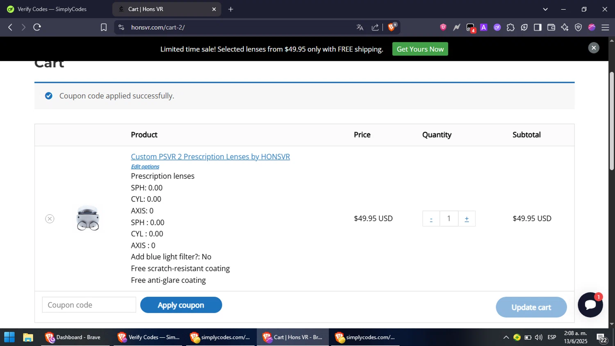This screenshot has height=346, width=615.
Task: Click the Subtotal column header
Action: (526, 135)
